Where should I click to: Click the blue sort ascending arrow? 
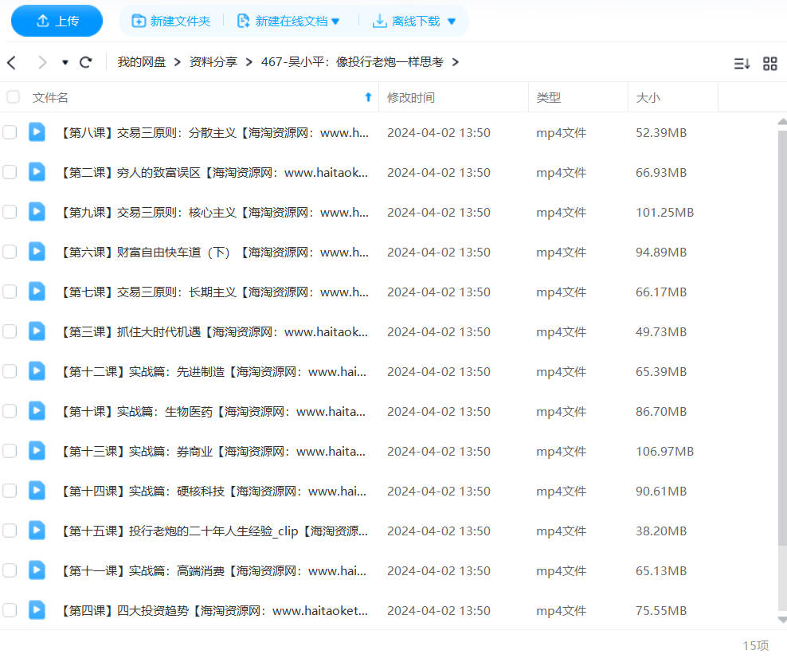[x=368, y=97]
